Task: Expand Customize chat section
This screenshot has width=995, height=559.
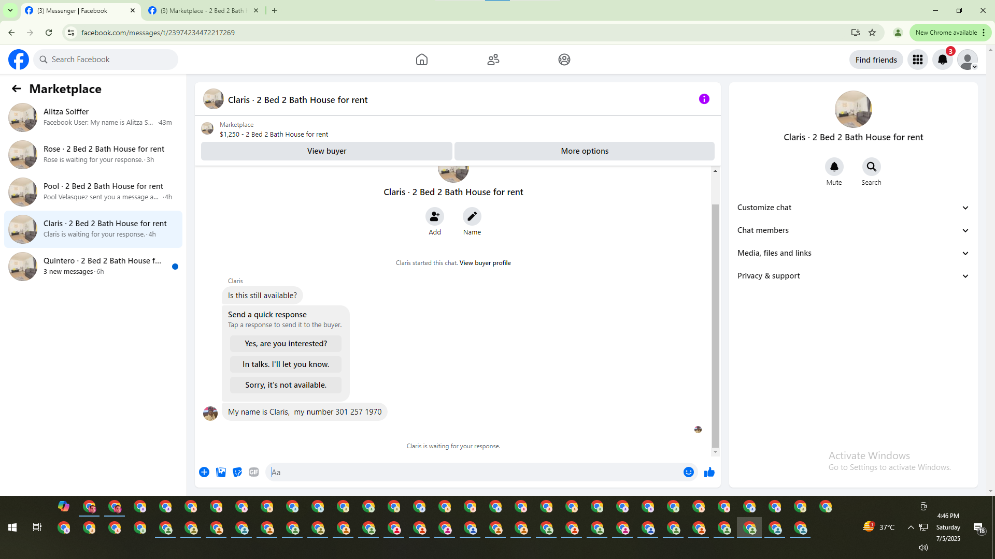Action: 853,208
